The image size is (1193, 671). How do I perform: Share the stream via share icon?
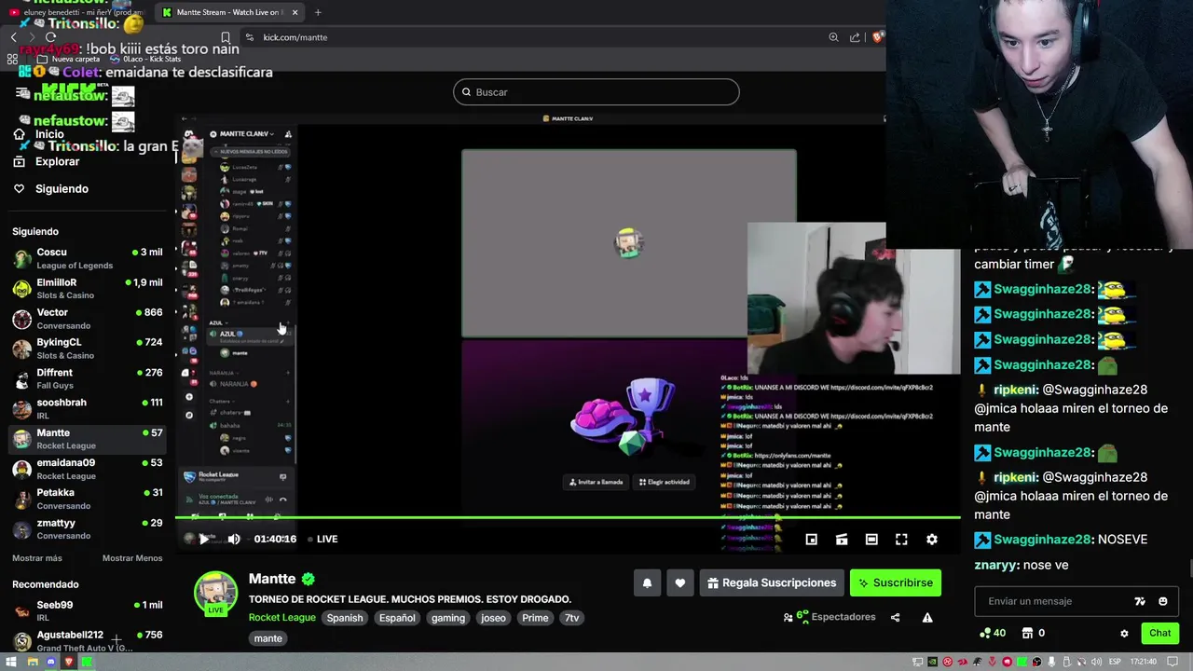pos(895,617)
